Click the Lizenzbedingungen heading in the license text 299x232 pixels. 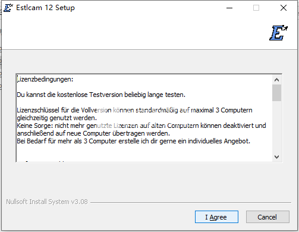click(45, 79)
